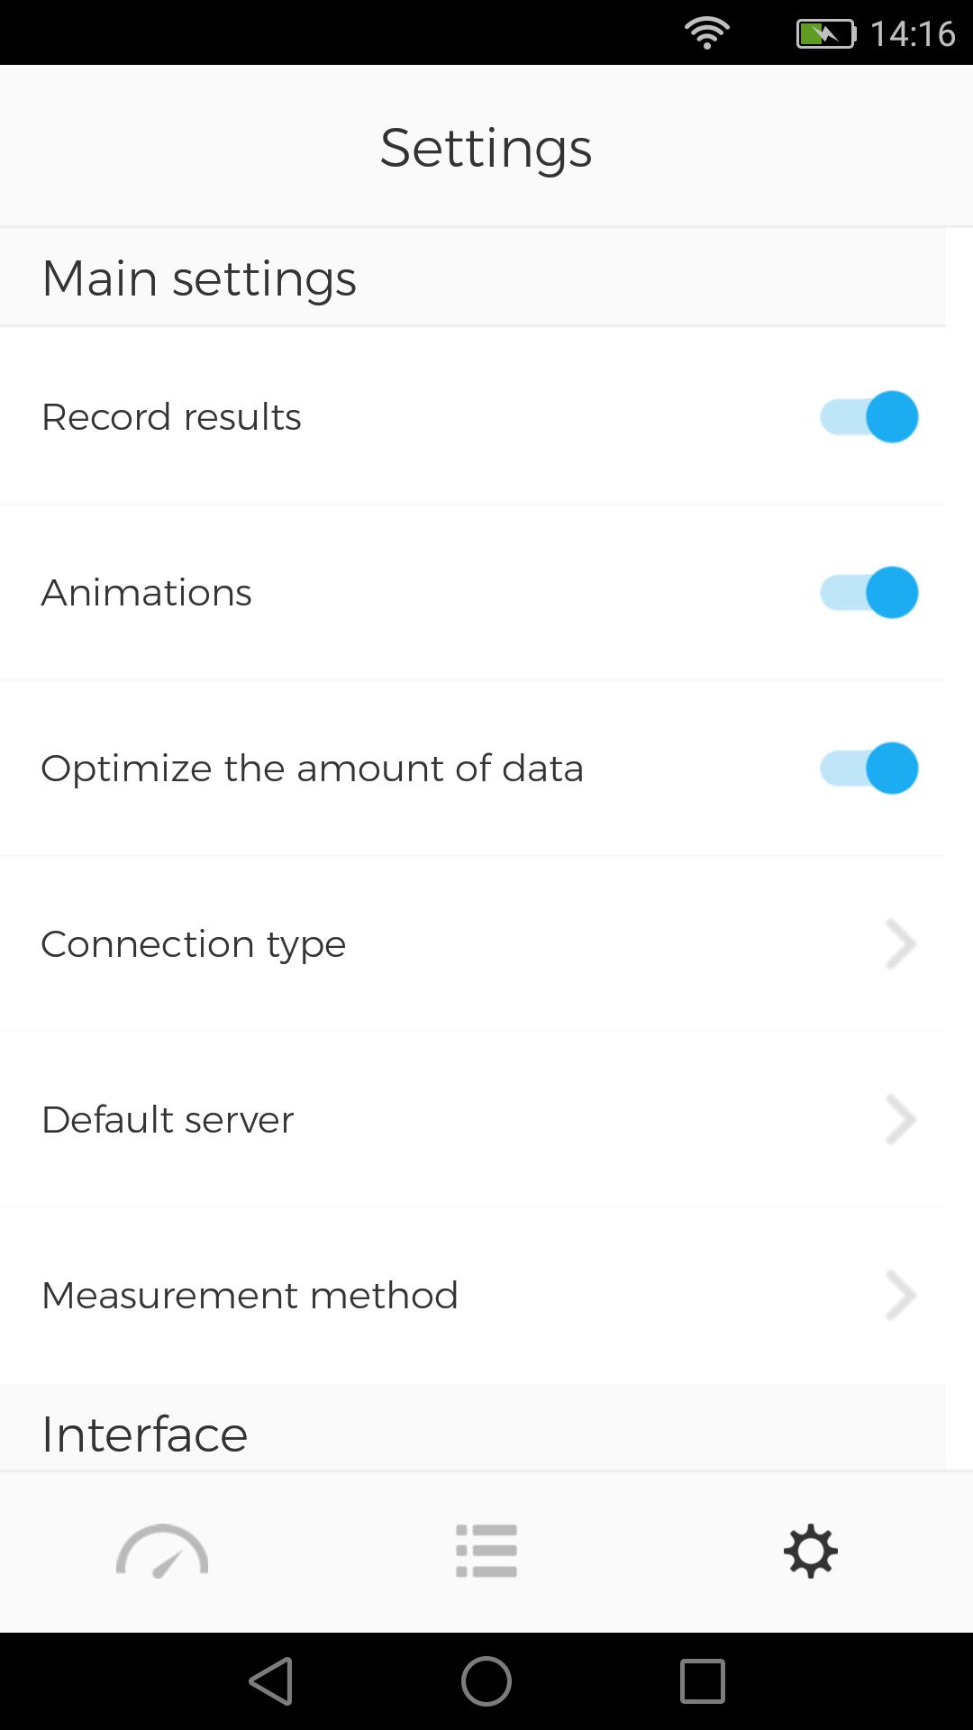Open the results history list tab
This screenshot has width=973, height=1730.
click(x=486, y=1551)
